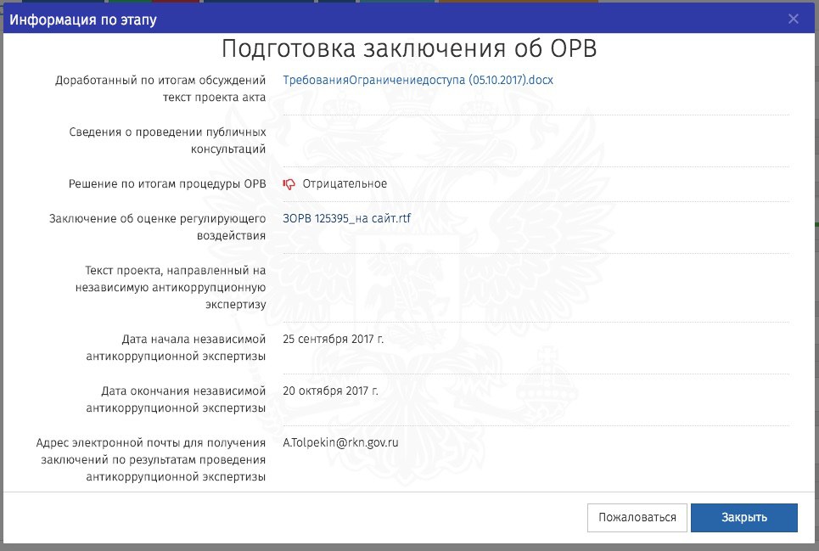Click label Решение по итогам процедуры ОРВ
This screenshot has width=819, height=551.
pos(167,184)
